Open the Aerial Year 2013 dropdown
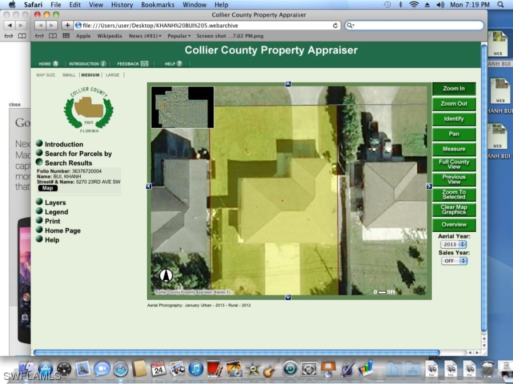This screenshot has height=384, width=513. click(453, 244)
